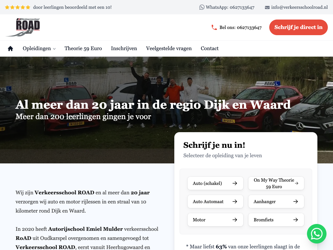This screenshot has width=333, height=250.
Task: Navigate to the Contact page
Action: click(209, 49)
